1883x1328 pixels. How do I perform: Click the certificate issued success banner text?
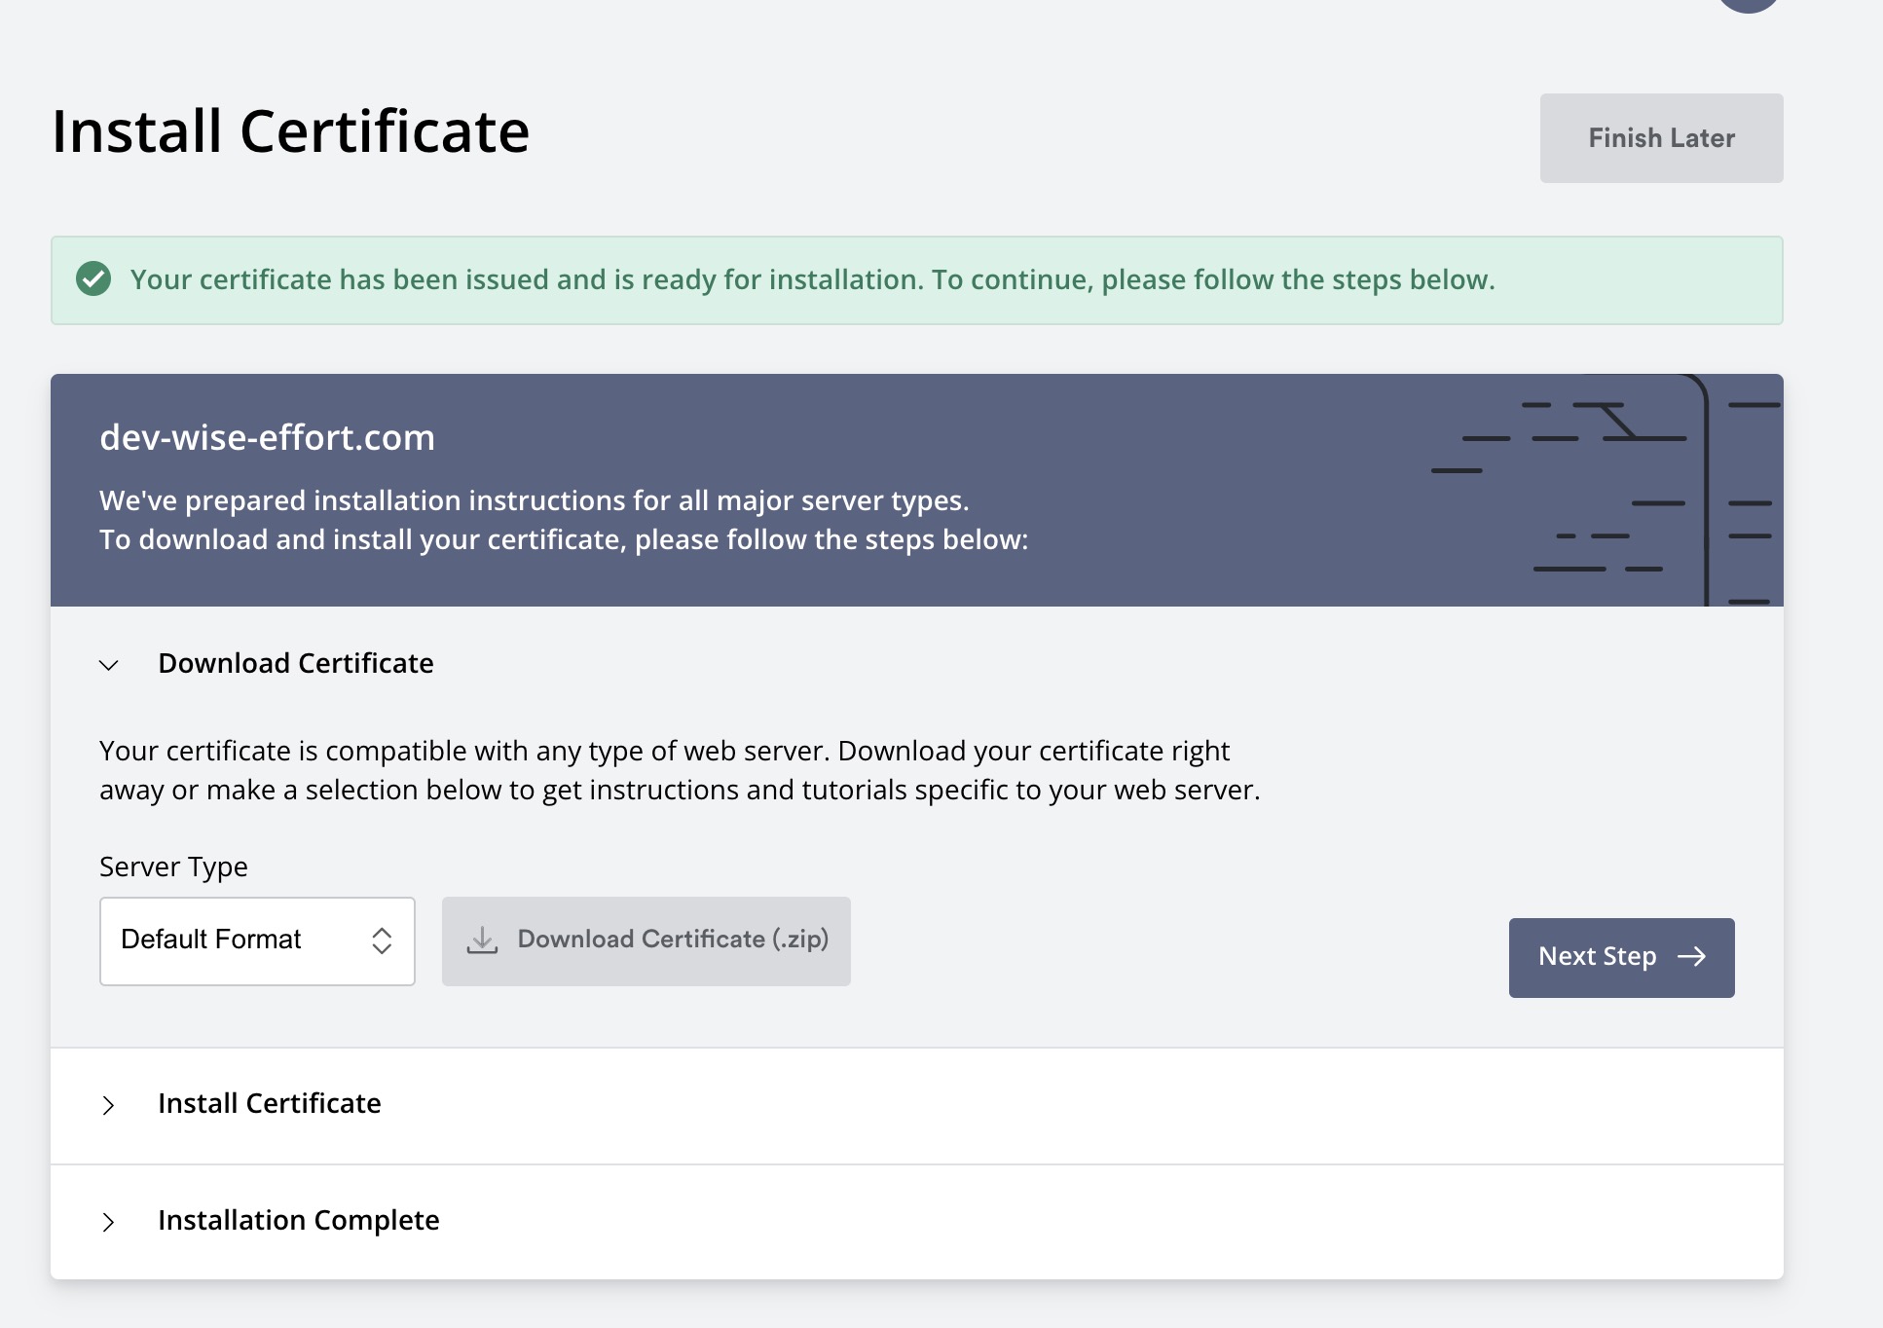(x=812, y=279)
